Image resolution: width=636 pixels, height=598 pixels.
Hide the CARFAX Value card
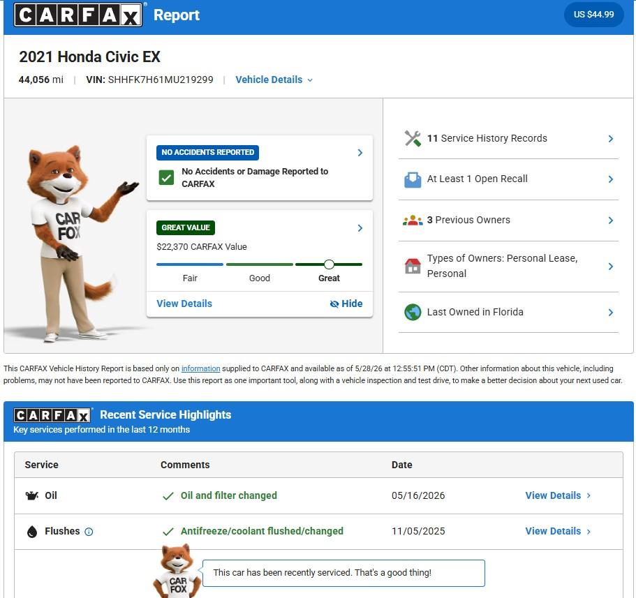pyautogui.click(x=346, y=304)
